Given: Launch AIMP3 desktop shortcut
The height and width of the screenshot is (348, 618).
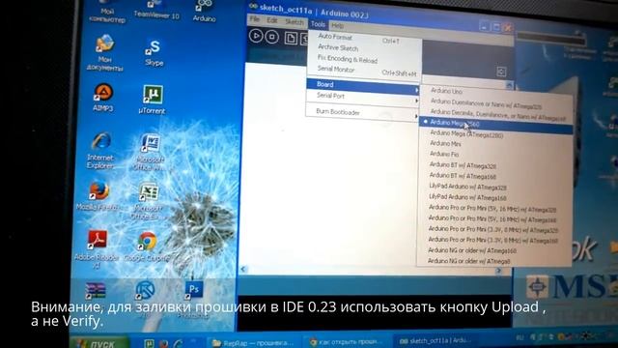Looking at the screenshot, I should tap(103, 98).
